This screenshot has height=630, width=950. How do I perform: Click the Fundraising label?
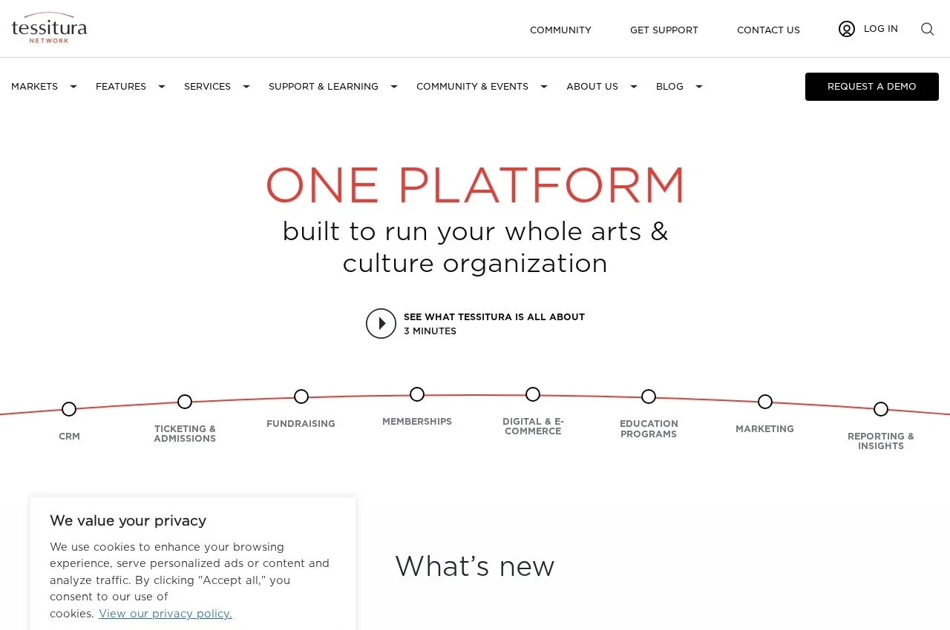(x=301, y=424)
